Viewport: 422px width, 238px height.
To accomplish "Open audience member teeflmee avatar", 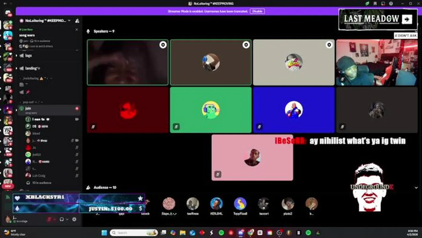I will pos(193,204).
